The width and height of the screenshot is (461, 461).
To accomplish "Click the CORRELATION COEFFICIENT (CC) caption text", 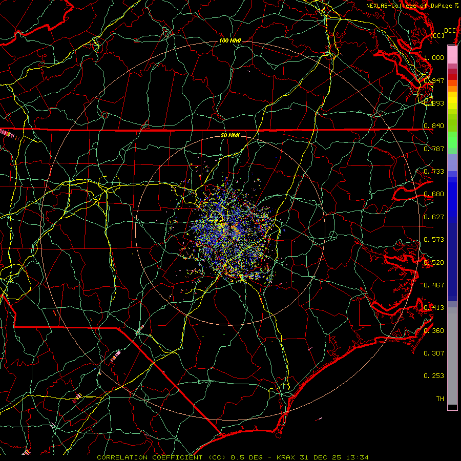I will pos(161,457).
